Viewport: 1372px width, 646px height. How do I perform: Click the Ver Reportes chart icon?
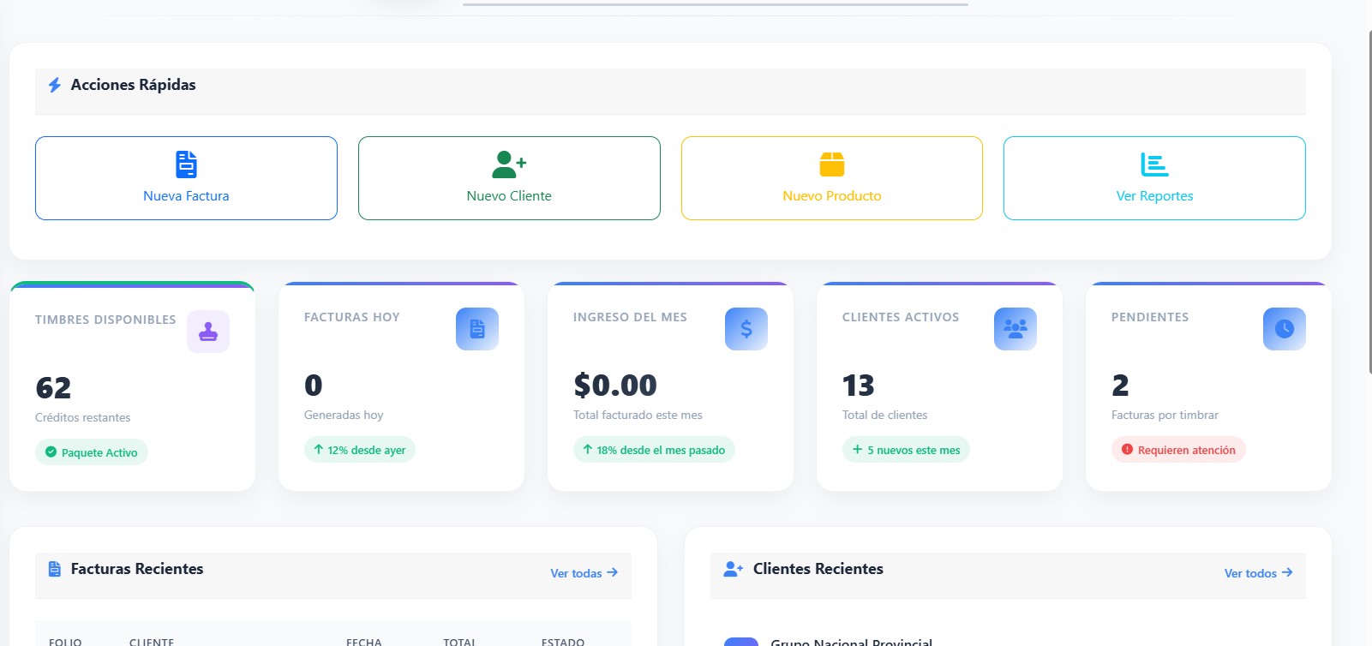tap(1154, 164)
